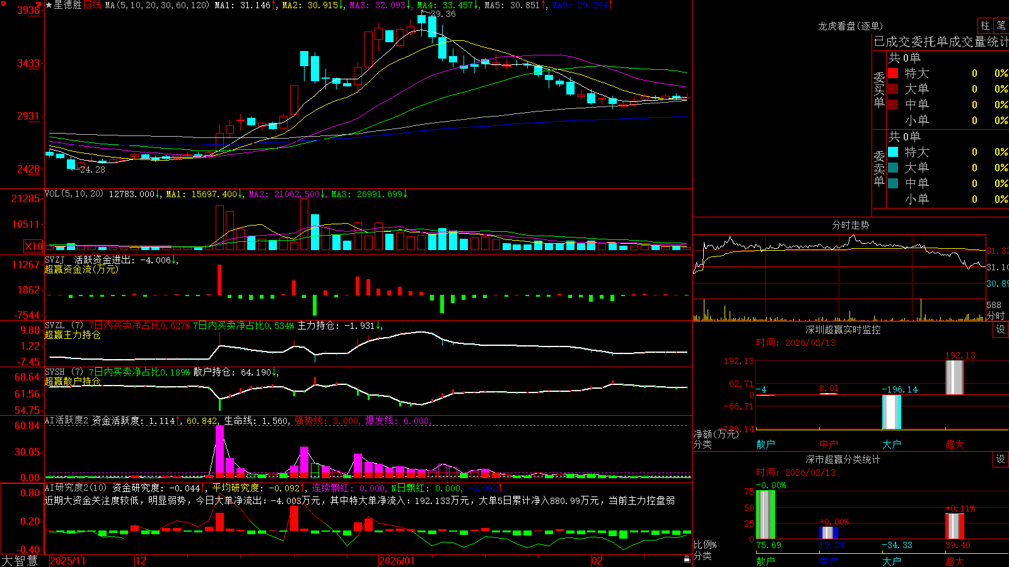Select the 超大 category in 深圳超赢实时监控

(x=955, y=444)
